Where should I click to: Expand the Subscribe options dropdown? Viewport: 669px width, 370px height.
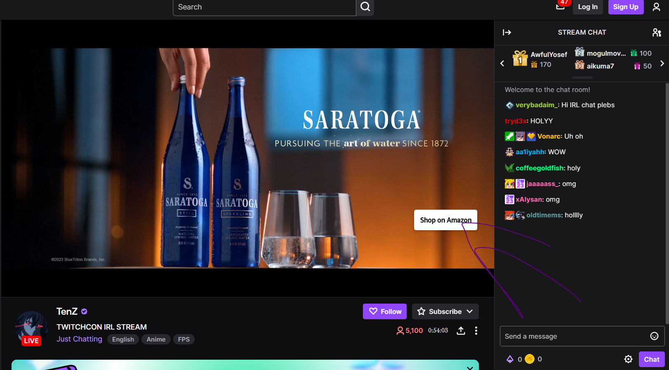(x=470, y=311)
